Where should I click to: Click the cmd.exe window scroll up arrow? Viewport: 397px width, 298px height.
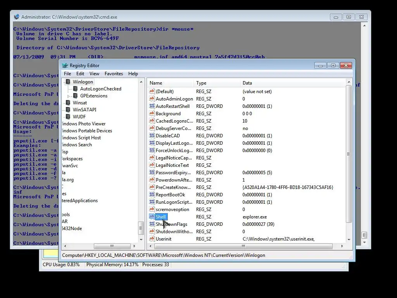click(x=364, y=26)
